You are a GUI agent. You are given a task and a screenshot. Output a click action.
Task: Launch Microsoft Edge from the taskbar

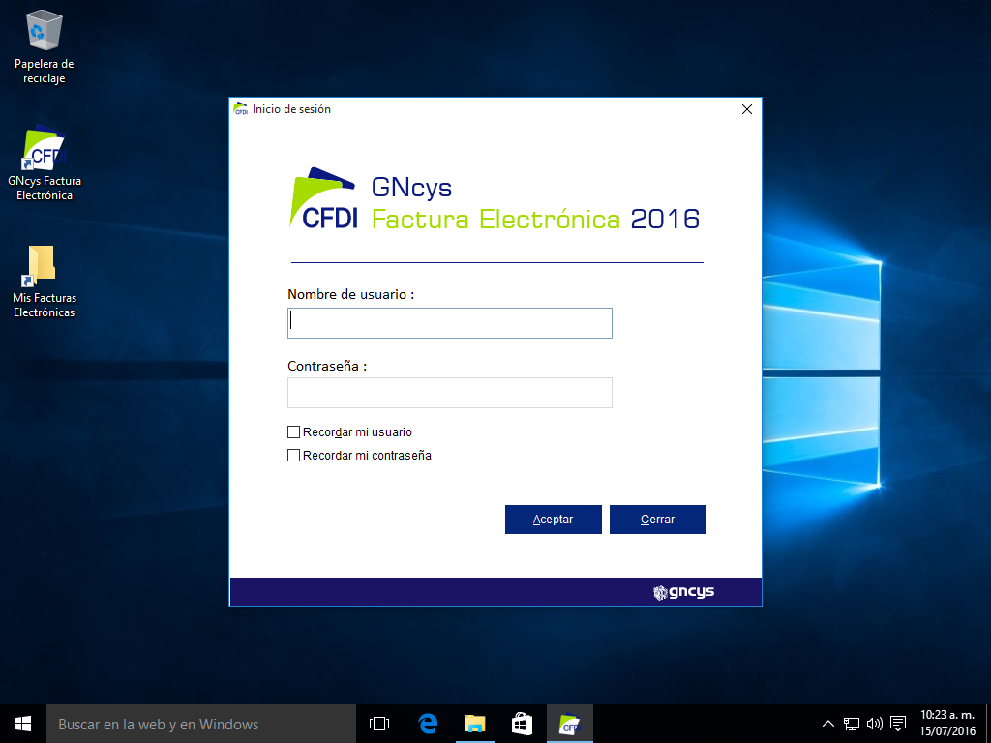click(428, 724)
